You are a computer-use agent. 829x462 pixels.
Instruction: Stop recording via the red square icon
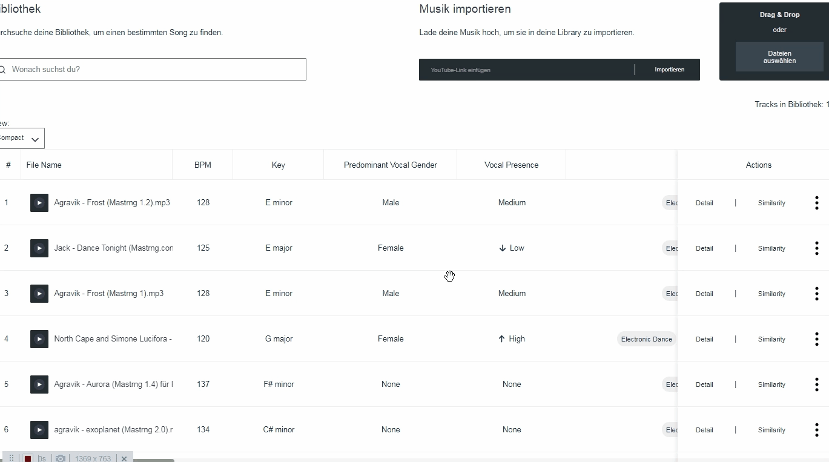28,458
